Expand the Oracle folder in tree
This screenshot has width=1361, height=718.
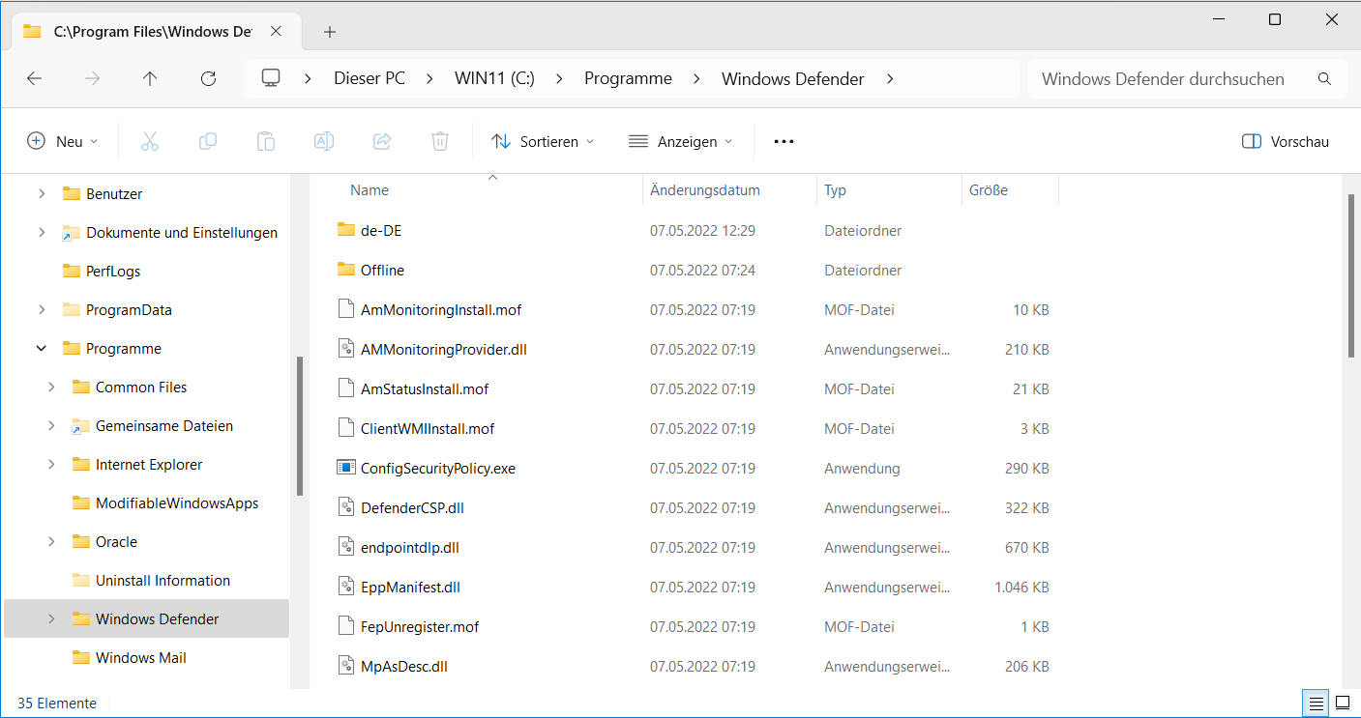coord(51,542)
